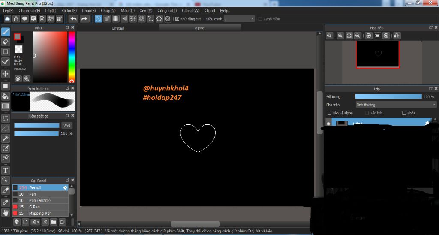This screenshot has width=439, height=235.
Task: Toggle the Cạnh mềm checkbox
Action: pos(260,19)
